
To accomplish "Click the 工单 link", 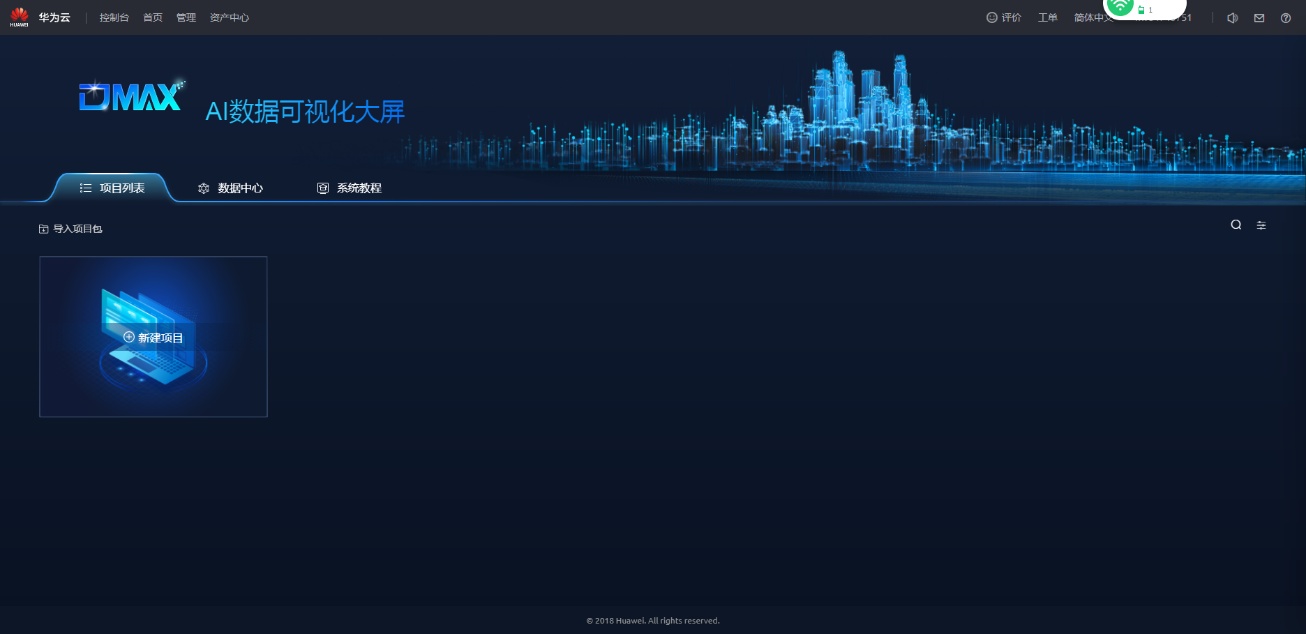I will tap(1048, 17).
